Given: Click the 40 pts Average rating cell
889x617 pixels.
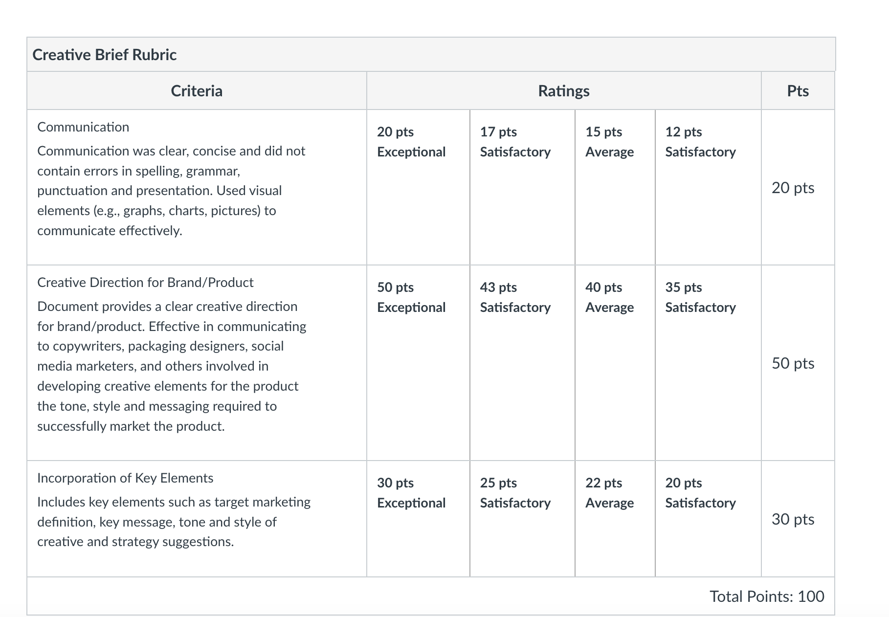Looking at the screenshot, I should [615, 363].
